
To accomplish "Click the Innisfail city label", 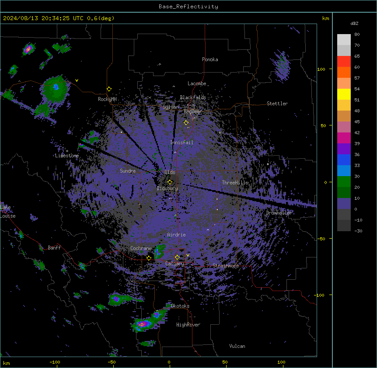I will point(182,142).
